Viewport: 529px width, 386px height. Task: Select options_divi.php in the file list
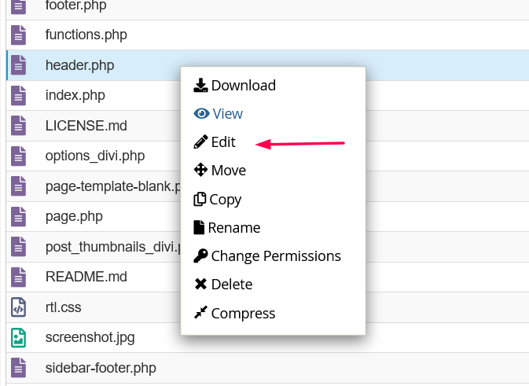point(95,156)
